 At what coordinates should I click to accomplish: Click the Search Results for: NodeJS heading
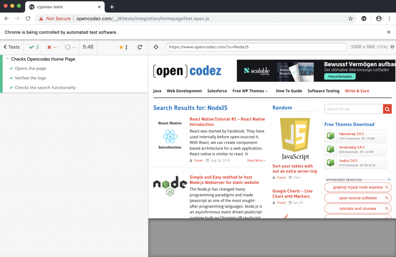(190, 108)
